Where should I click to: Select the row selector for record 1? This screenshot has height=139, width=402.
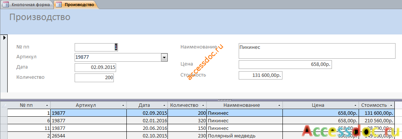4,113
